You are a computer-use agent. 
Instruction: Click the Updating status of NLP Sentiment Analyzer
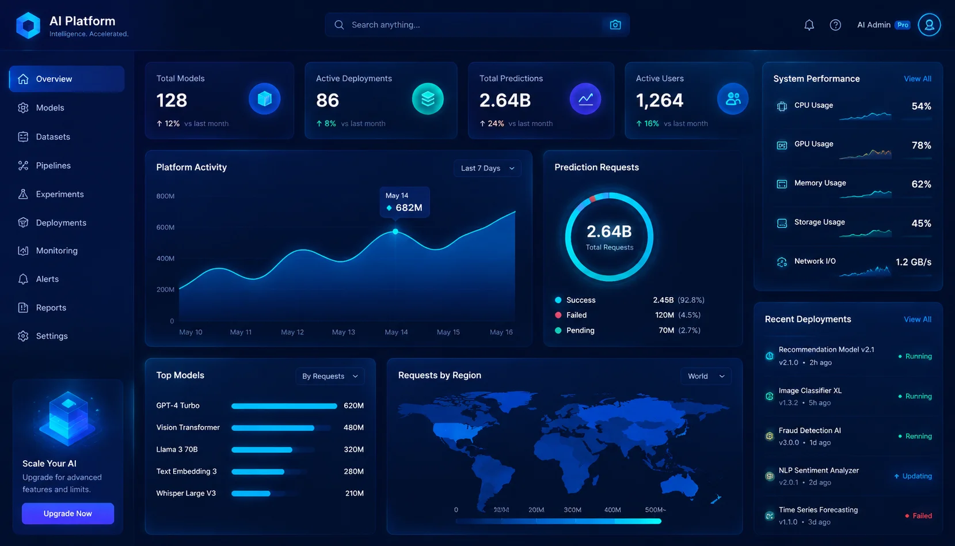[x=913, y=476]
